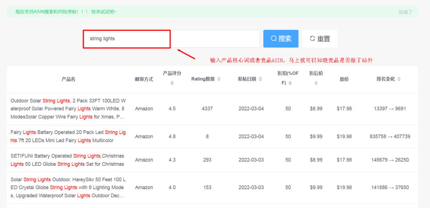Click the 邮寄方式 column header
This screenshot has height=208, width=430.
pyautogui.click(x=144, y=79)
